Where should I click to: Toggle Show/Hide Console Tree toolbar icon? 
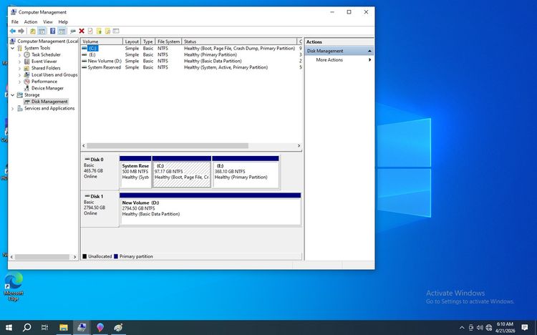coord(42,31)
